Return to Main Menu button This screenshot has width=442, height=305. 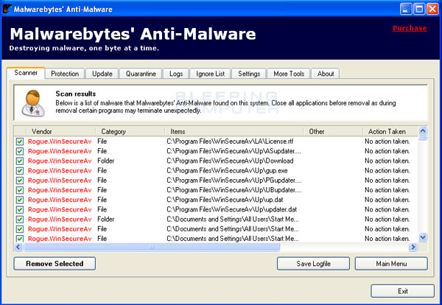point(391,264)
